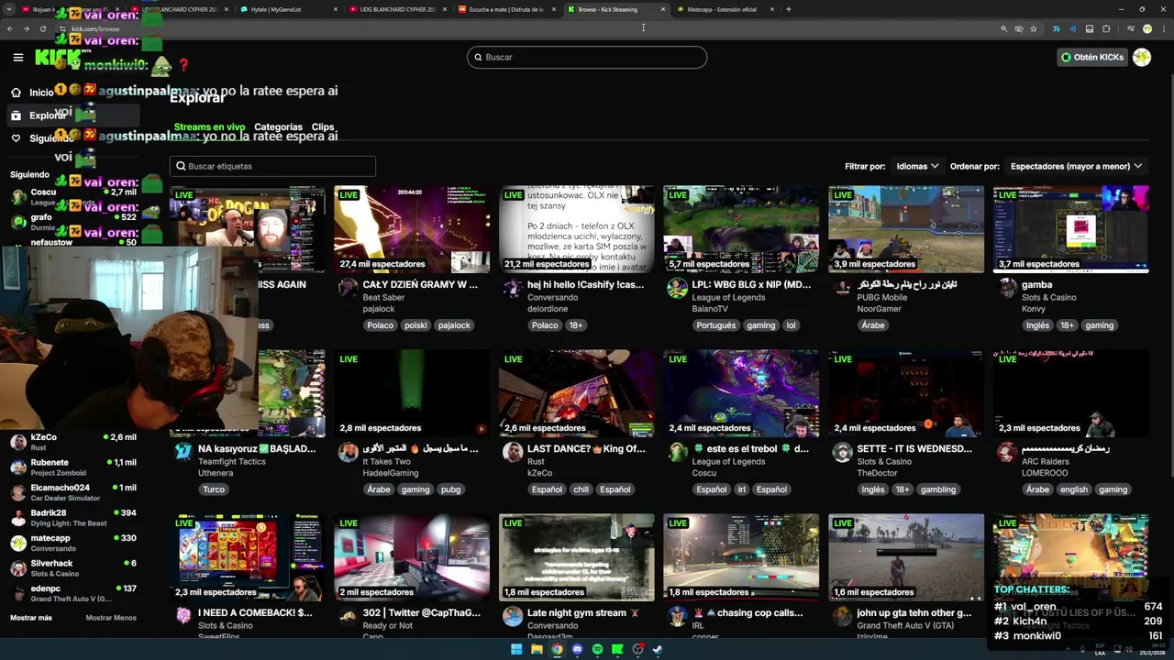Open delordione channel avatar
This screenshot has height=660, width=1174.
tap(513, 290)
